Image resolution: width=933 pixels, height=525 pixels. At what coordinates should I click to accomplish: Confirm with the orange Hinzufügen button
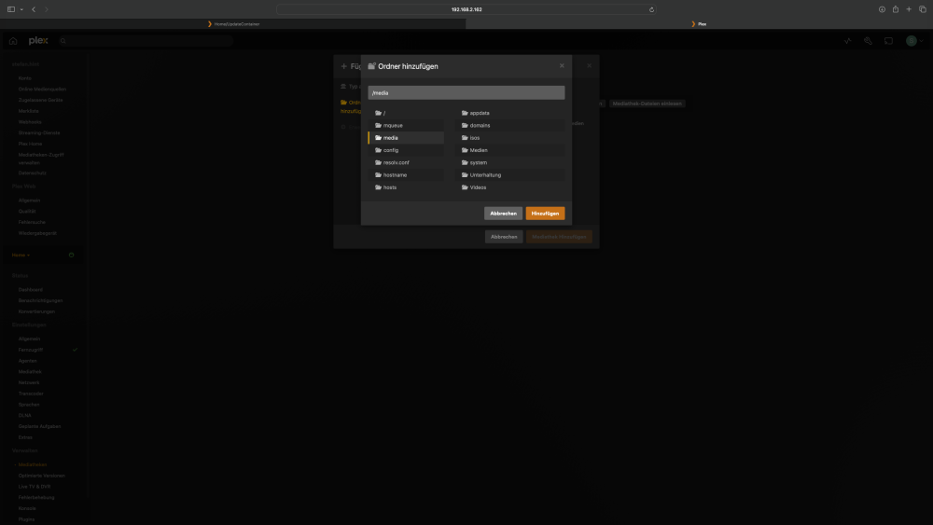[x=545, y=214]
